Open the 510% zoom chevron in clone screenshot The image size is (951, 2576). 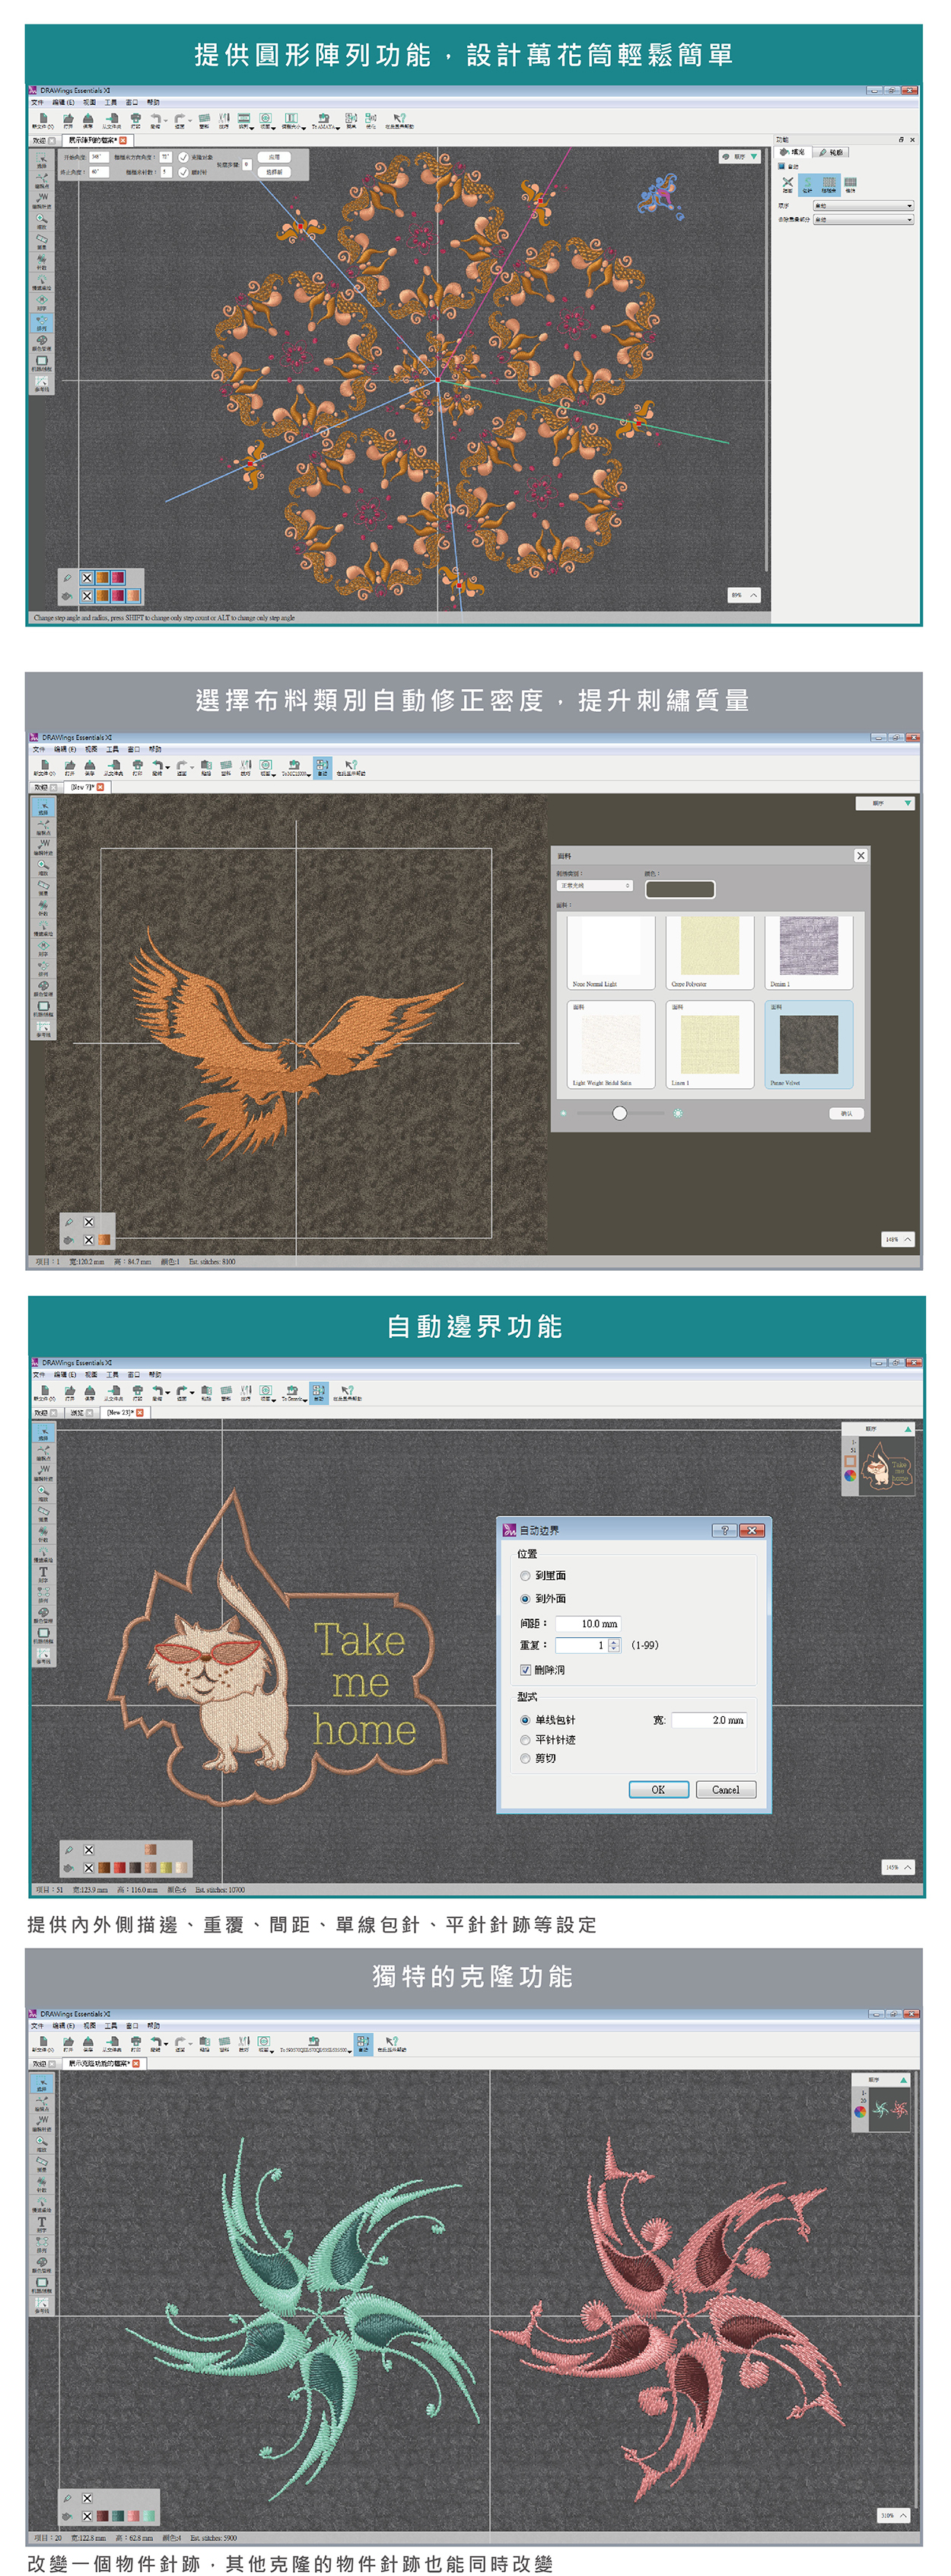coord(903,2515)
